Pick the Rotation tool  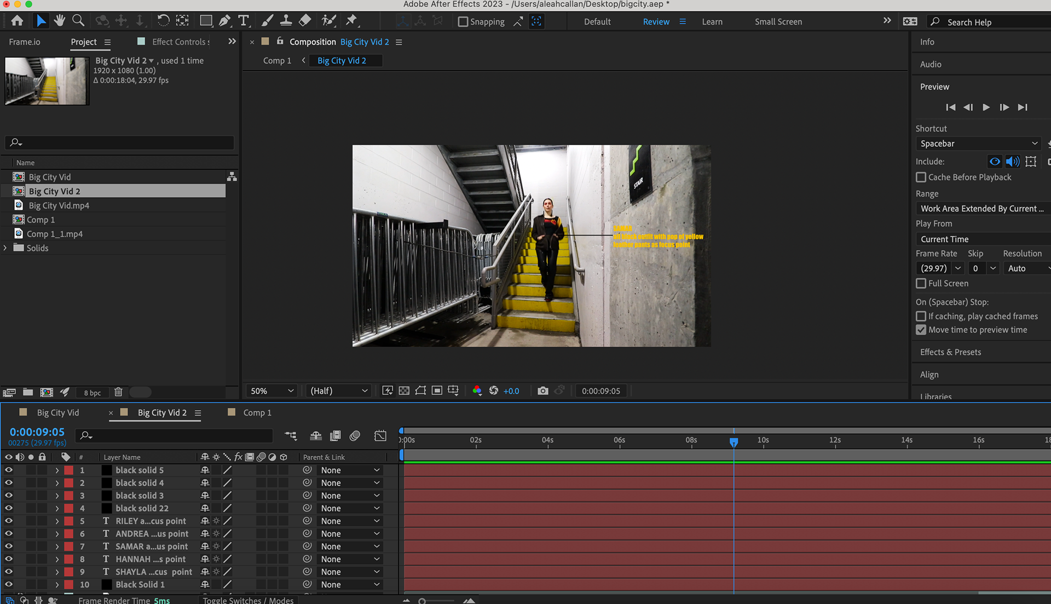[163, 21]
